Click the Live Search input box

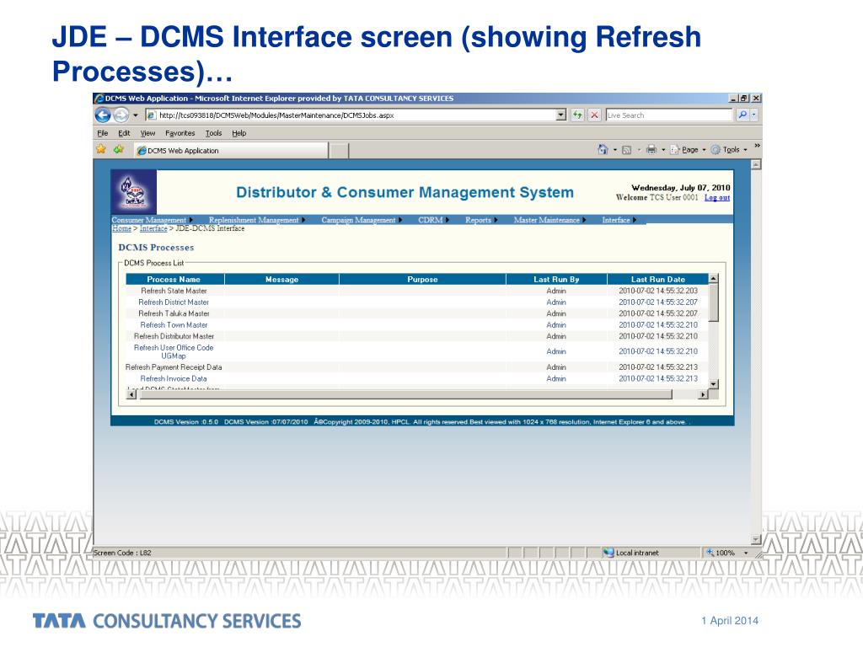(x=668, y=115)
